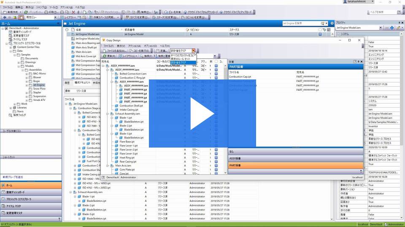Screen dimensions: 405x227
Task: Click Change State (ステータスを変更) button
Action: 165,17
